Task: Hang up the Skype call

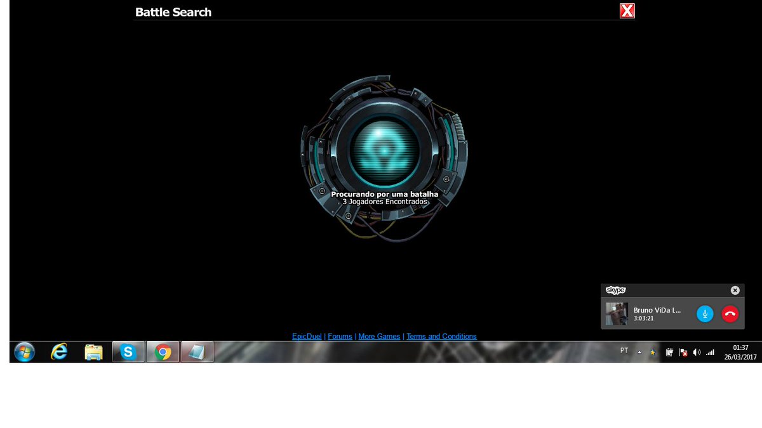Action: (x=730, y=313)
